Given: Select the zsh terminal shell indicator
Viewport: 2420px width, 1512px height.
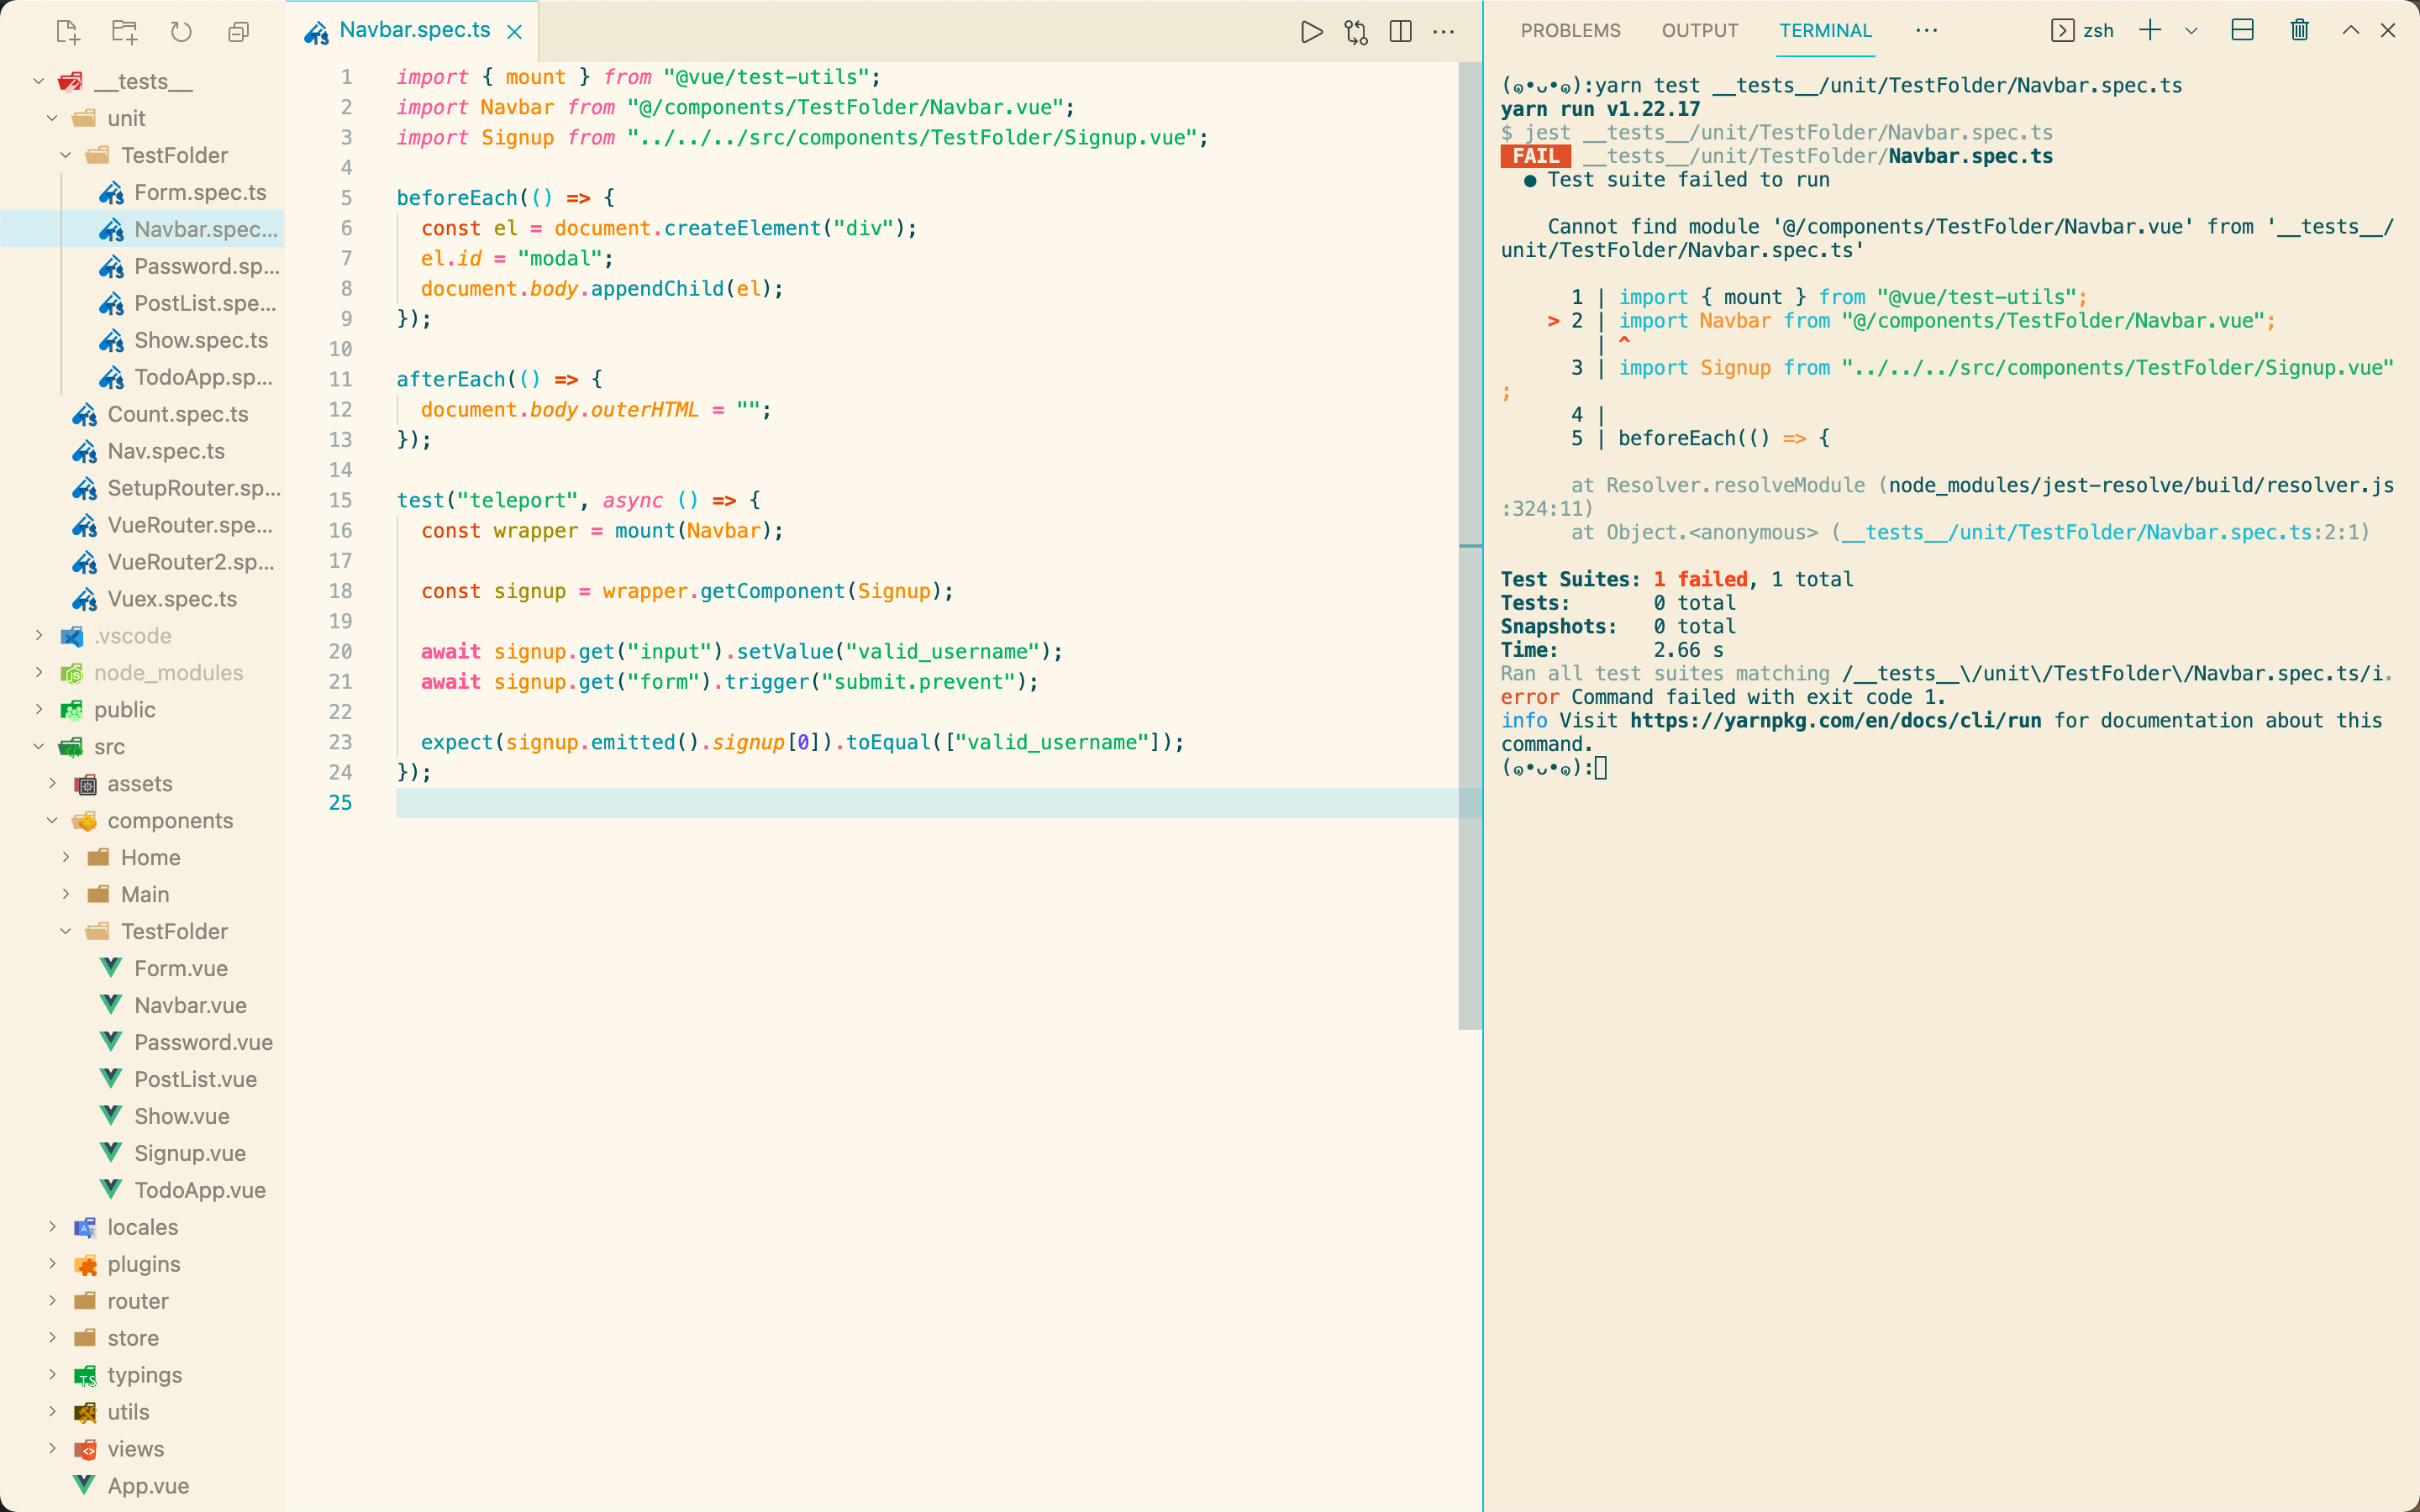Looking at the screenshot, I should point(2082,31).
